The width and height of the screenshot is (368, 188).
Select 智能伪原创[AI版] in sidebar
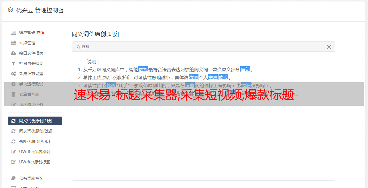point(35,141)
